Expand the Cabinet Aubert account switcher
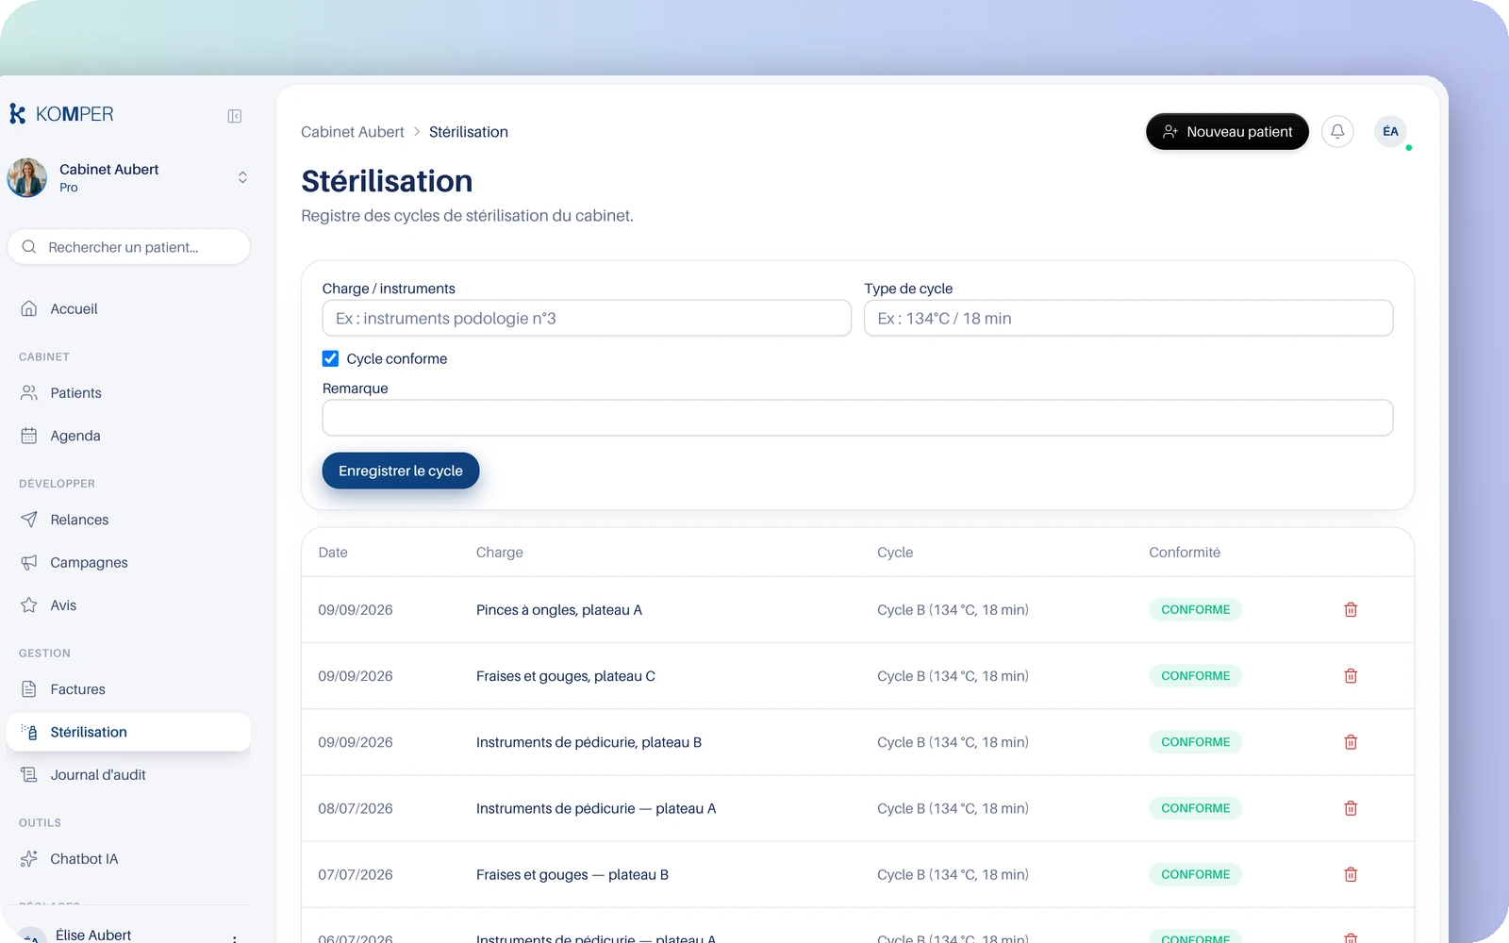Screen dimensions: 1509x943 pyautogui.click(x=128, y=177)
